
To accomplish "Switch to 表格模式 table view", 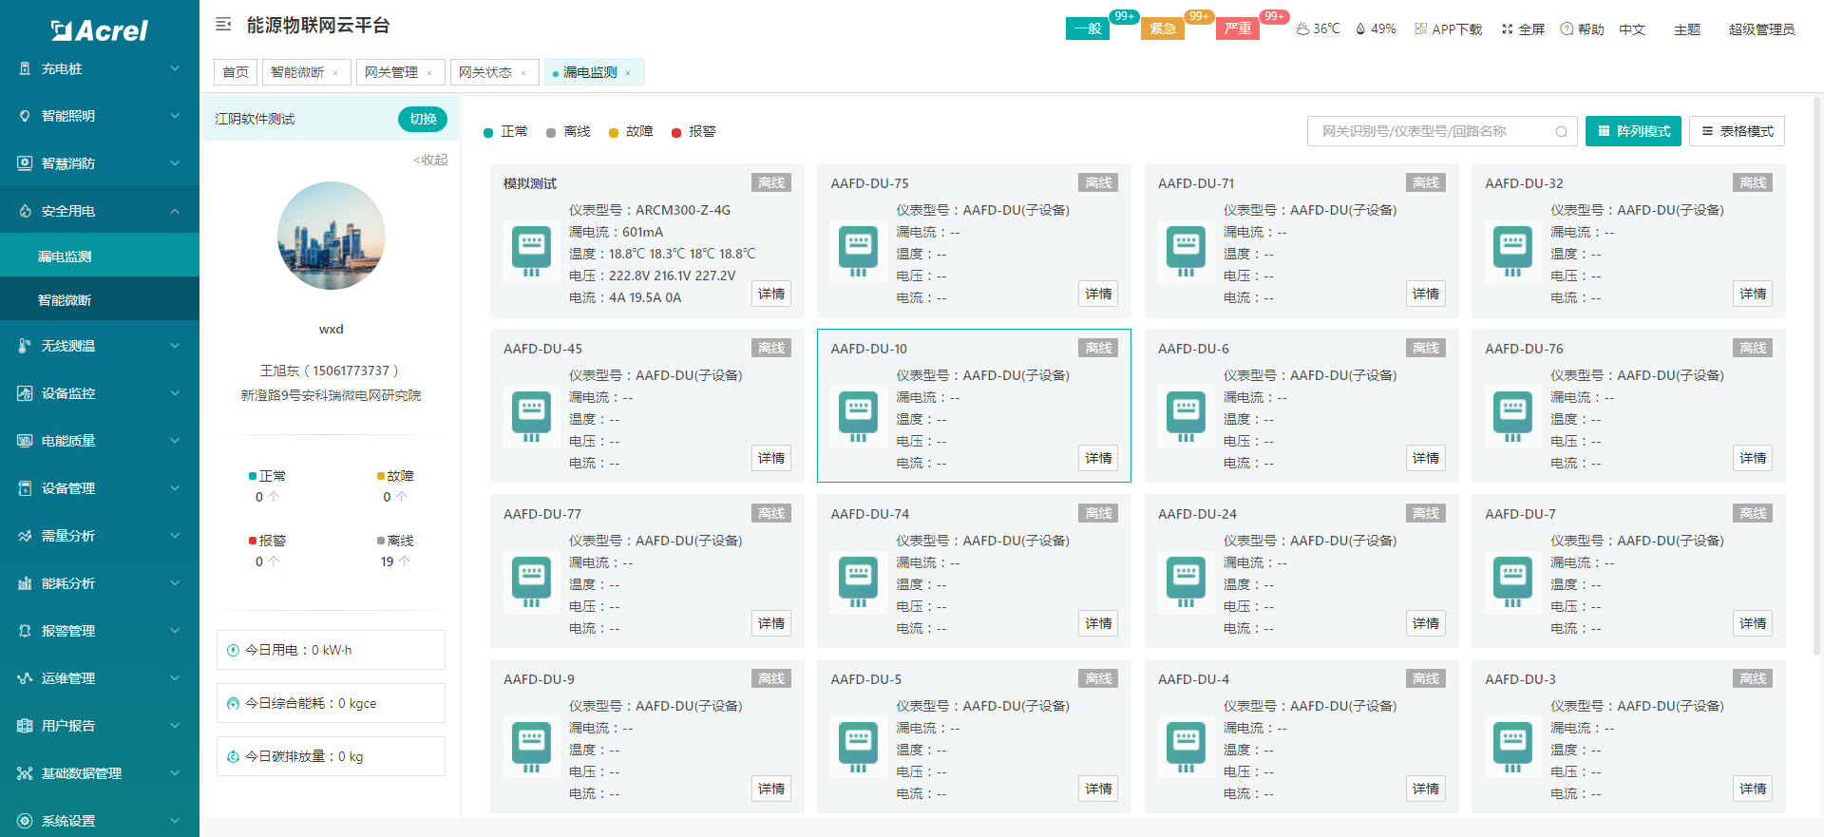I will tap(1737, 131).
